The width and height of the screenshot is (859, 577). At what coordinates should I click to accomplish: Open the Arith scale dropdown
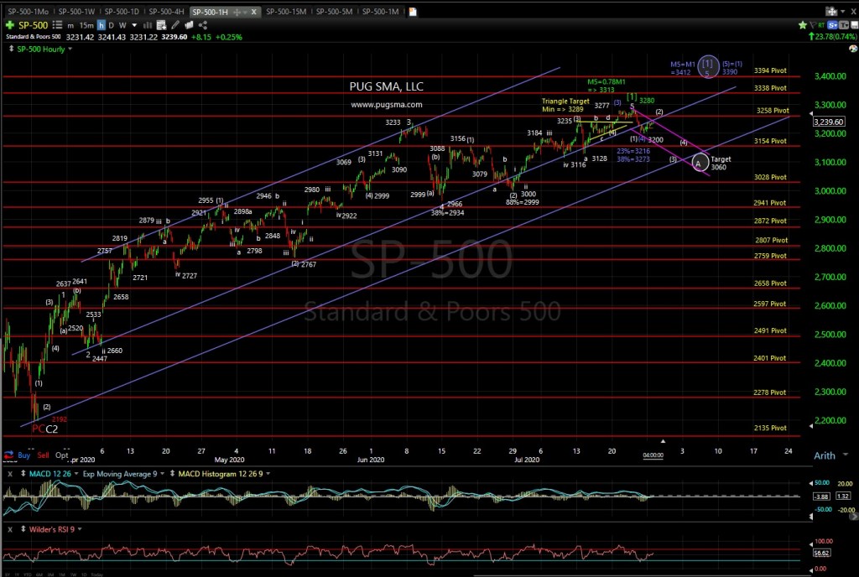pyautogui.click(x=846, y=455)
